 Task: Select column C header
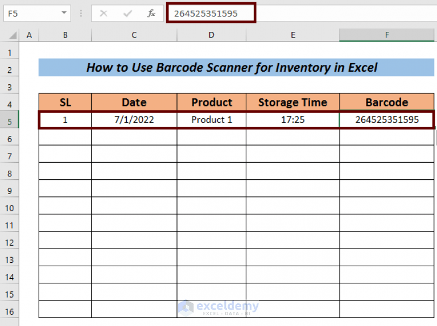point(134,35)
